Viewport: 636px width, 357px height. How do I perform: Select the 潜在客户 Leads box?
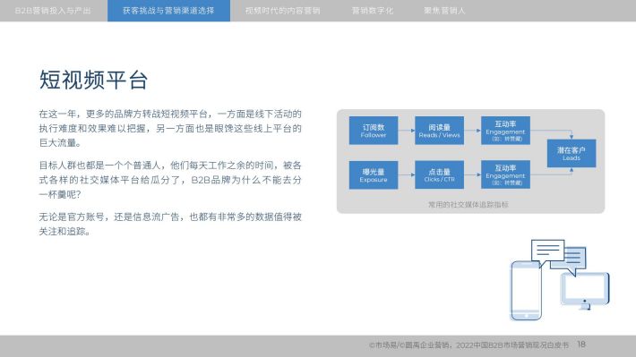[x=572, y=153]
